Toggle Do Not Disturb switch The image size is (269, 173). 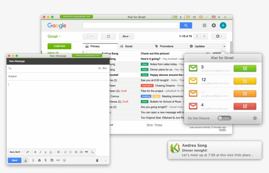point(224,118)
